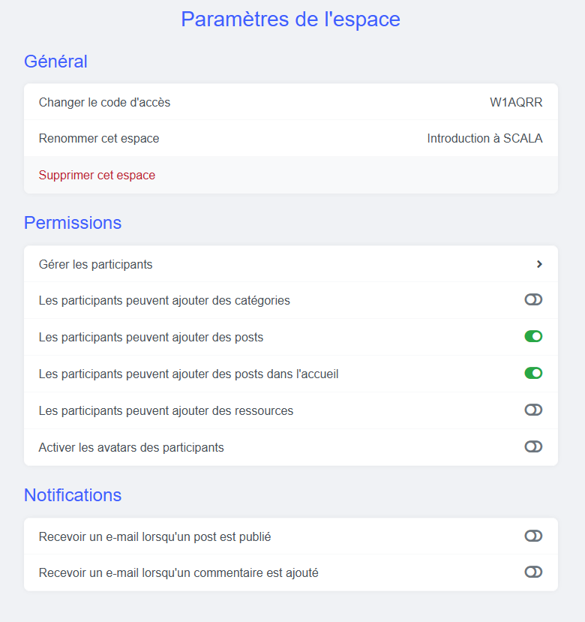Click the Paramètres de l'espace title

click(x=291, y=19)
